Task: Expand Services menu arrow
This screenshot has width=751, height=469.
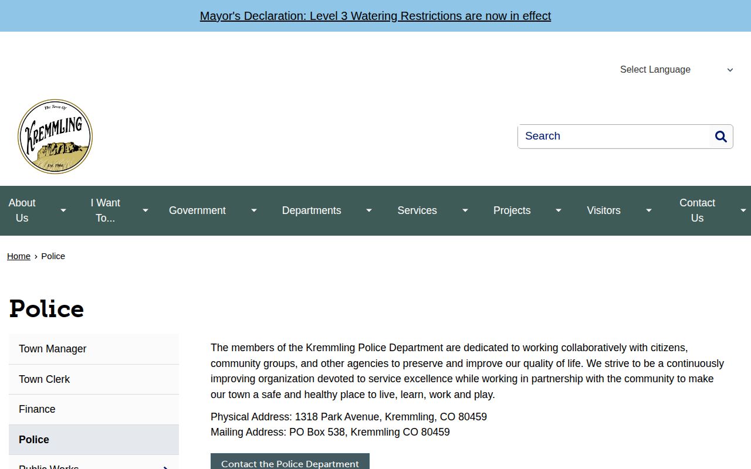Action: 465,210
